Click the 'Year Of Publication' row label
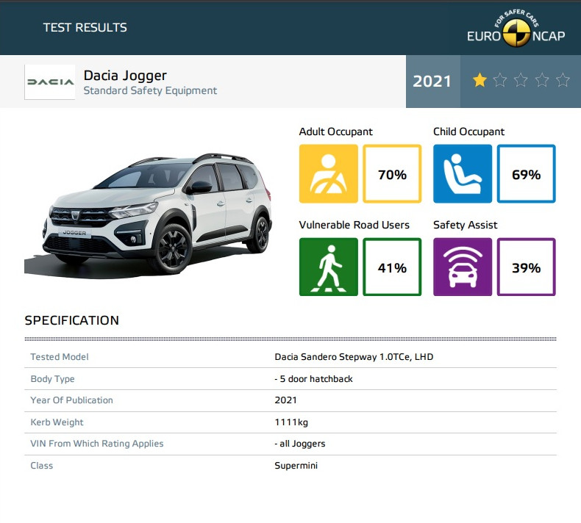The width and height of the screenshot is (581, 523). 71,400
